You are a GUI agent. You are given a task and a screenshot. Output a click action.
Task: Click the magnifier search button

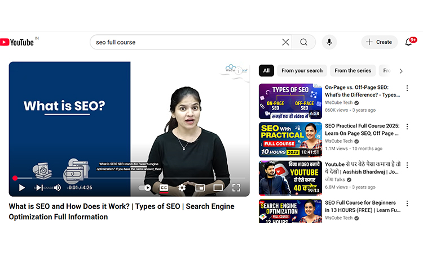304,42
